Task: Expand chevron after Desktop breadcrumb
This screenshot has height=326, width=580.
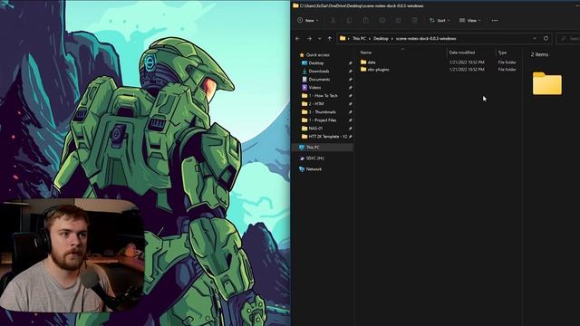Action: (392, 38)
